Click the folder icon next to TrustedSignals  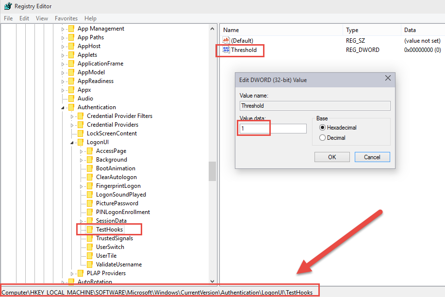pyautogui.click(x=90, y=238)
